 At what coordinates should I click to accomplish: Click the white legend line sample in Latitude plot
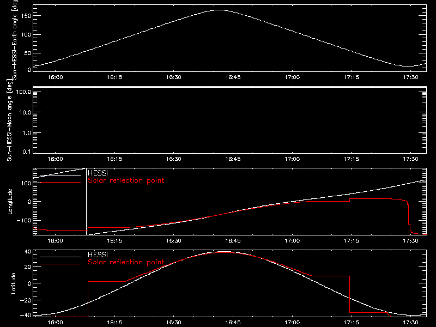[x=60, y=257]
